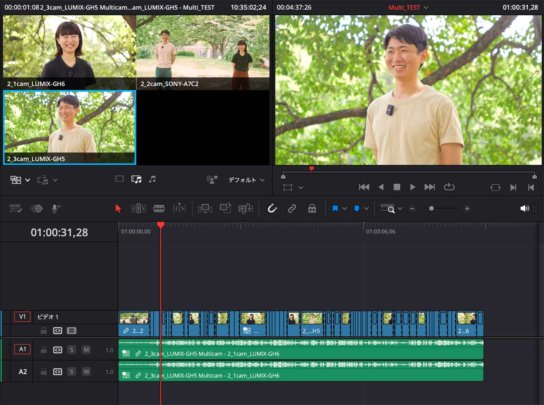Open the blue flag color dropdown arrow
544x405 pixels.
coord(345,209)
